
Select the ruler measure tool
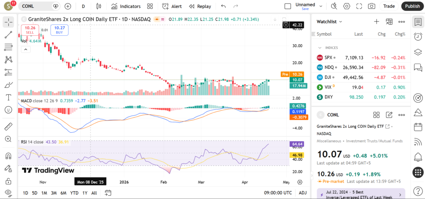point(8,126)
